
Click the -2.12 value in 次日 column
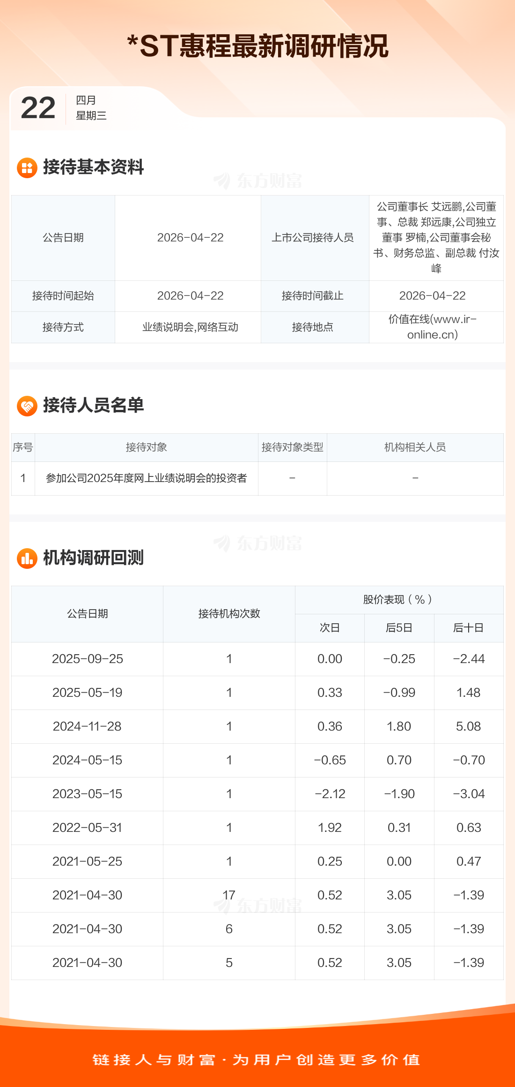(x=330, y=794)
